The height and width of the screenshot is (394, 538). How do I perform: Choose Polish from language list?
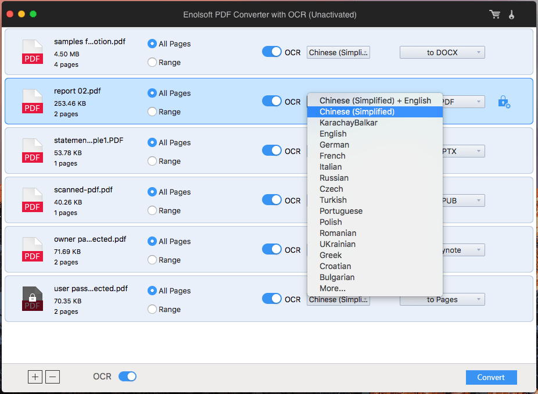[x=375, y=222]
